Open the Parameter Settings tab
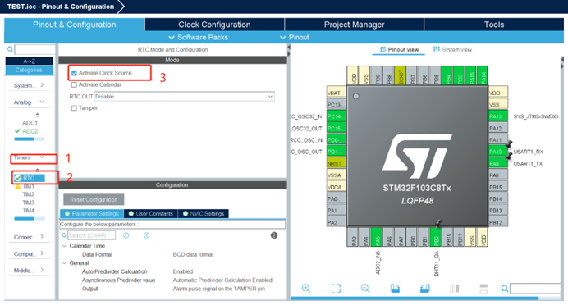The width and height of the screenshot is (568, 305). (x=92, y=214)
